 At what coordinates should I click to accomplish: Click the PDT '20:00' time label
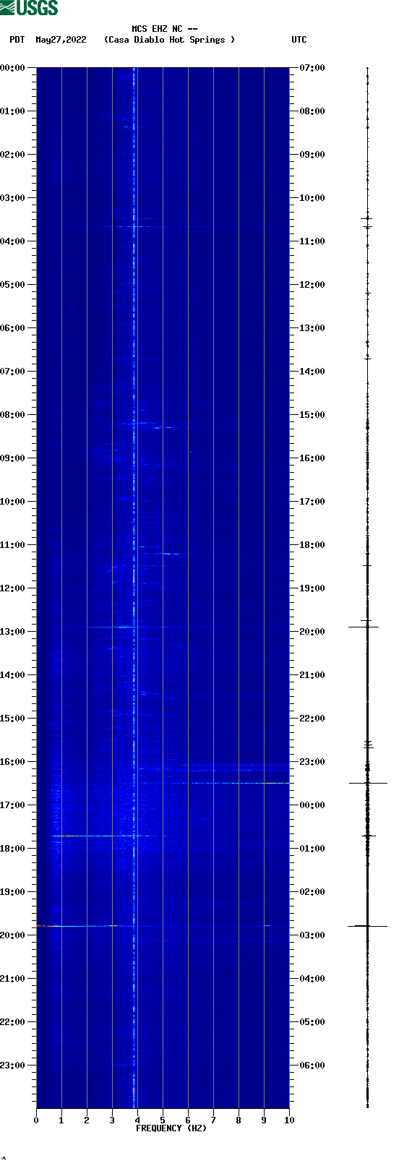pyautogui.click(x=13, y=935)
